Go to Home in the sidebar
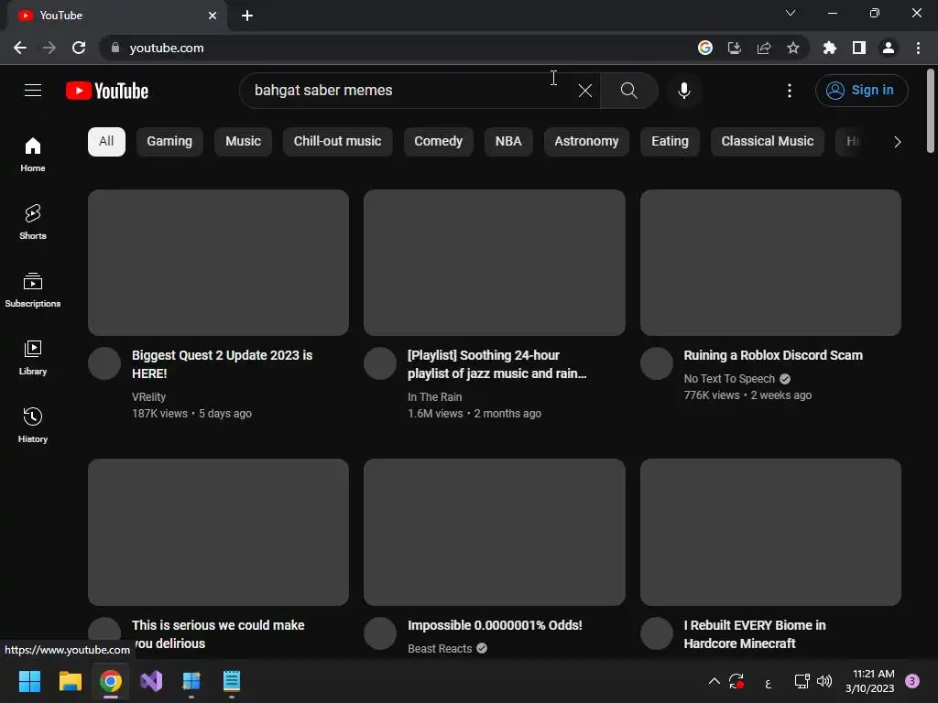Screen dimensions: 938x703 coord(33,155)
